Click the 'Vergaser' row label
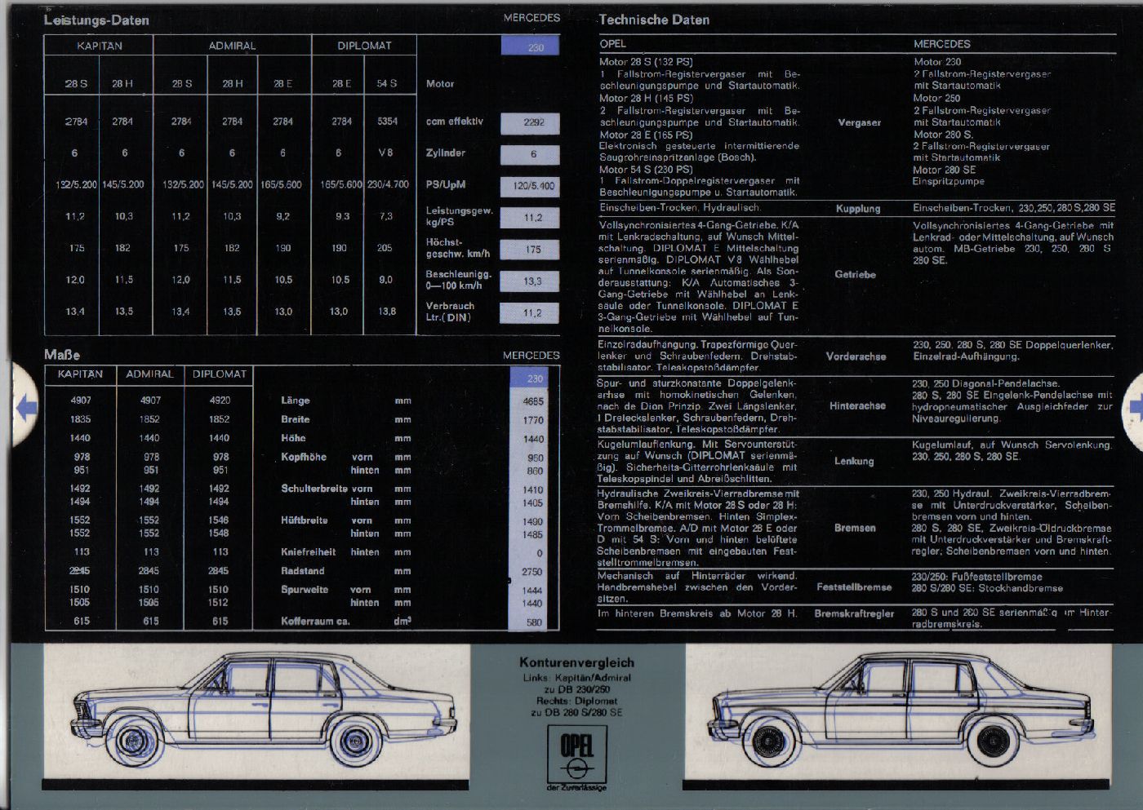 (859, 122)
